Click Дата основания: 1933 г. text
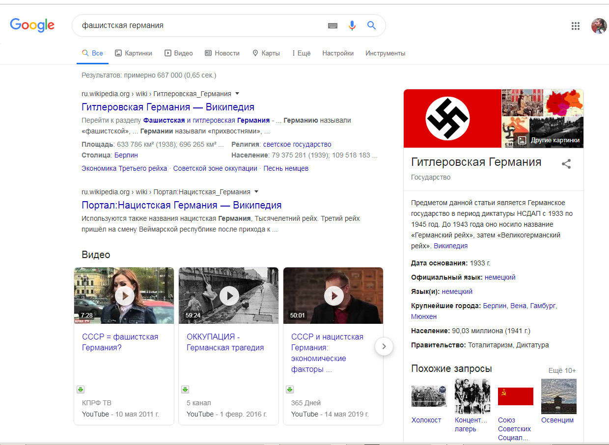 (x=451, y=263)
